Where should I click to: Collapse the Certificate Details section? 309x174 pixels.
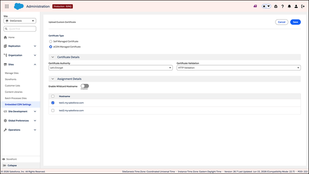point(53,57)
